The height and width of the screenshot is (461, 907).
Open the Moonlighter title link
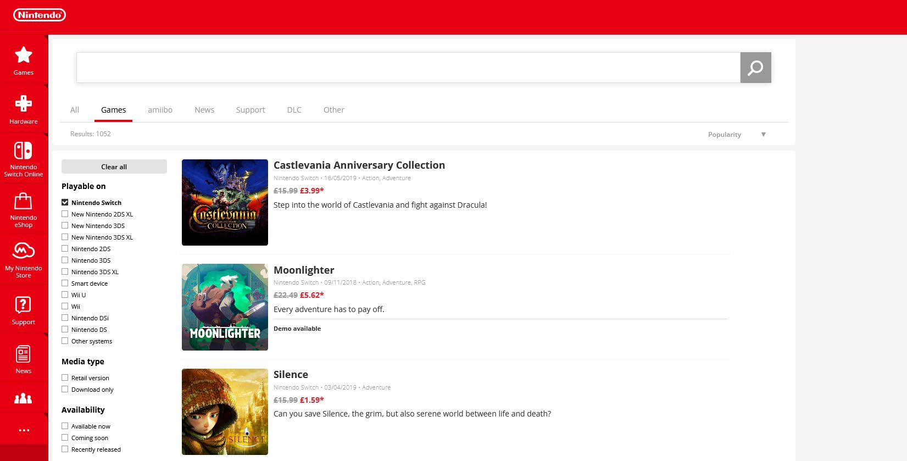[x=304, y=270]
